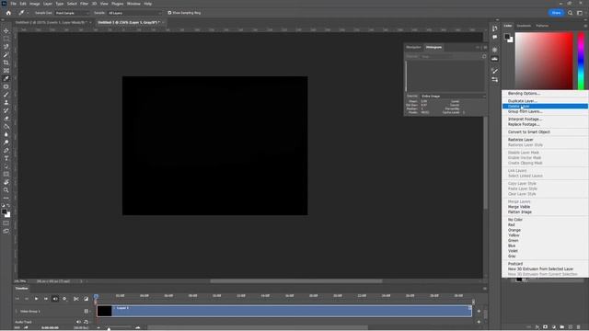Select the Magic Wand tool
Screen dimensions: 589x331
pyautogui.click(x=6, y=55)
